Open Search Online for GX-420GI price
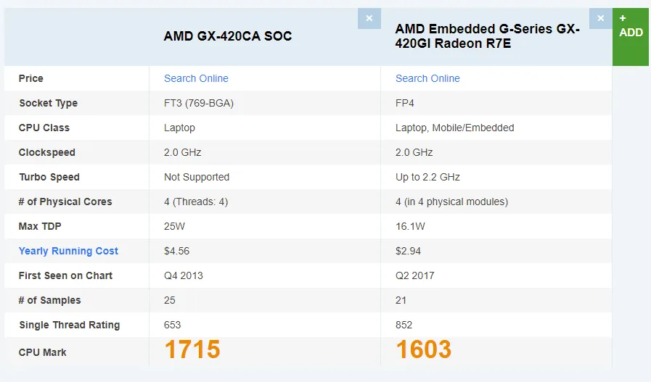Image resolution: width=651 pixels, height=382 pixels. click(x=427, y=78)
